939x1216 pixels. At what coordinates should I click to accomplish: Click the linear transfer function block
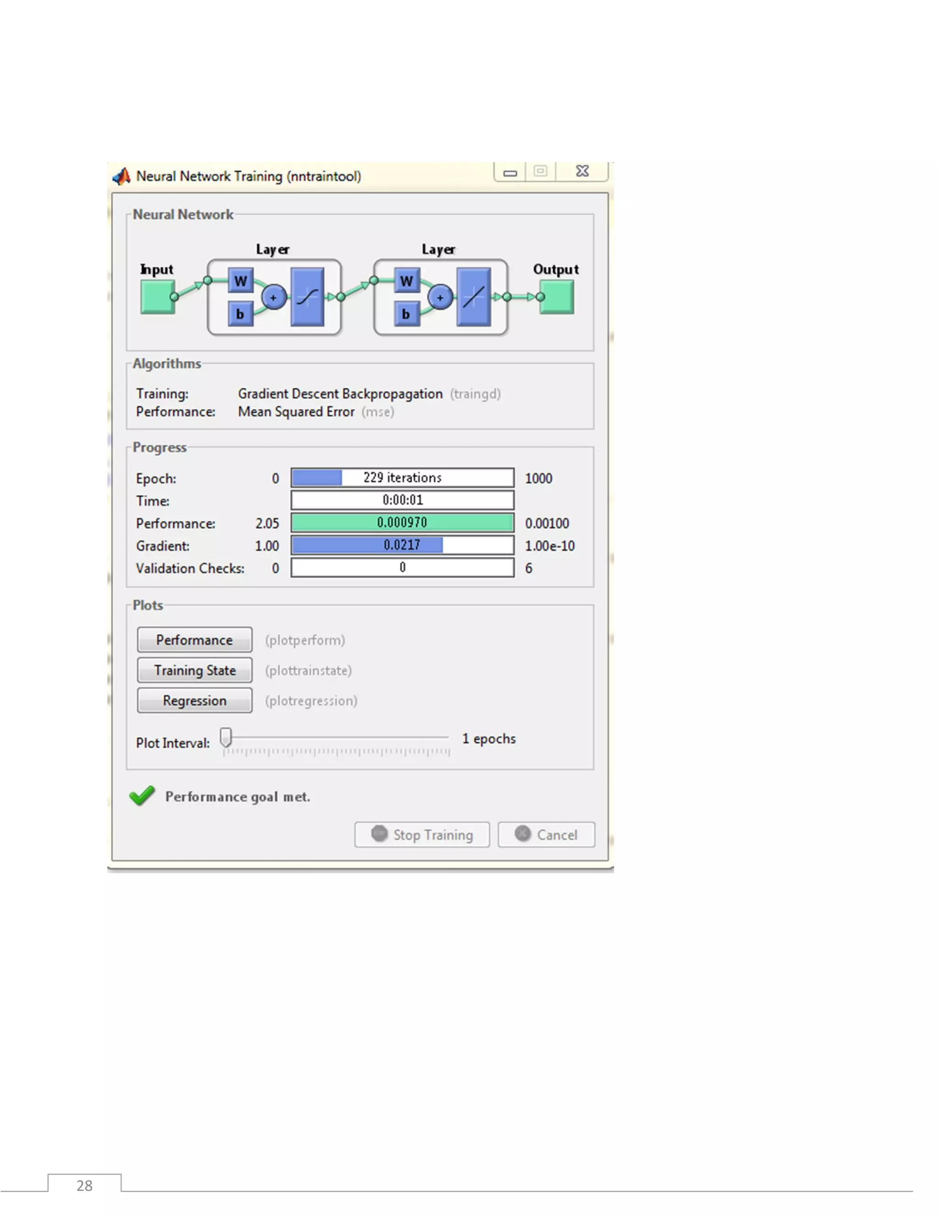click(x=473, y=297)
